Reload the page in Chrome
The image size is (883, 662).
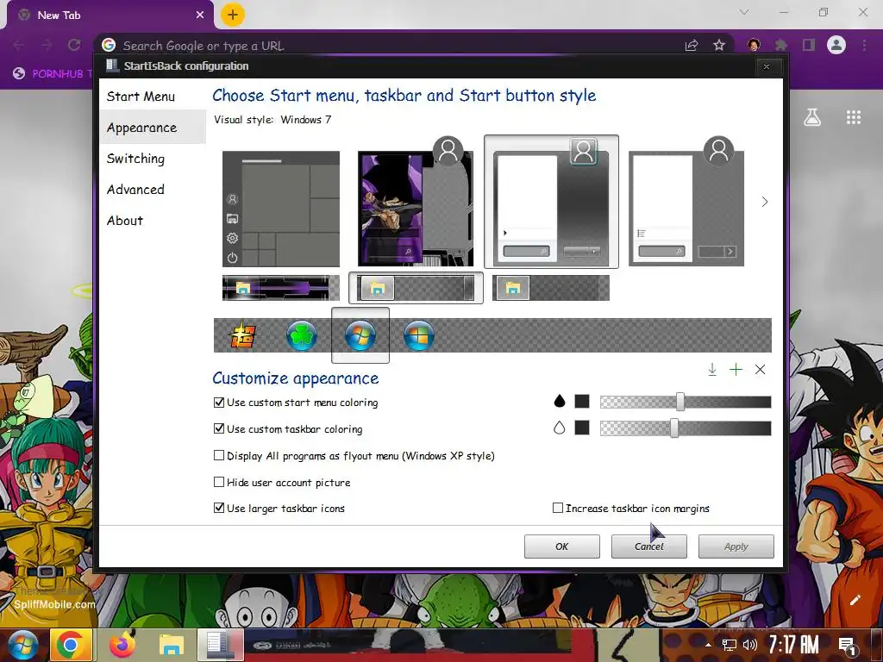[74, 45]
